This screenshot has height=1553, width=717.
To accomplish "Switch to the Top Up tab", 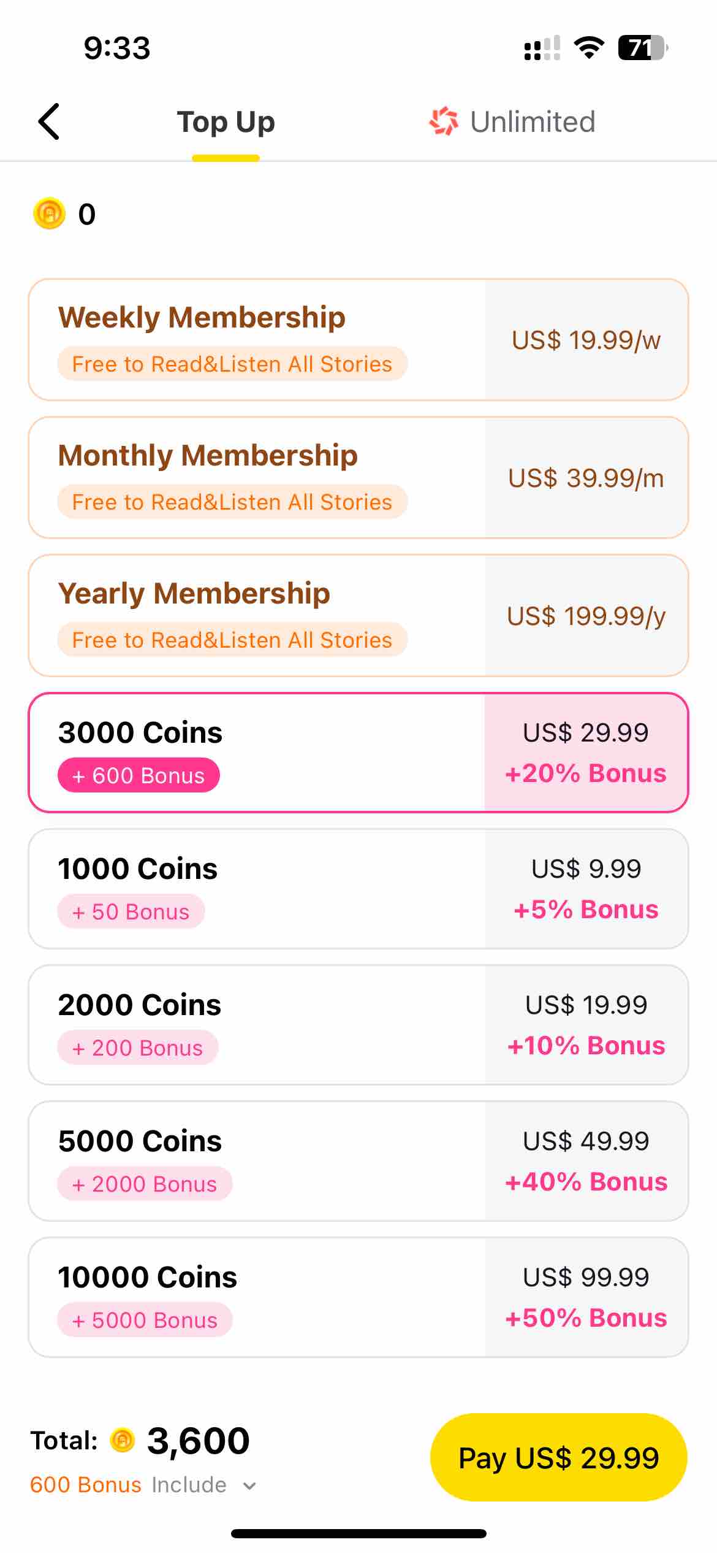I will tap(226, 121).
